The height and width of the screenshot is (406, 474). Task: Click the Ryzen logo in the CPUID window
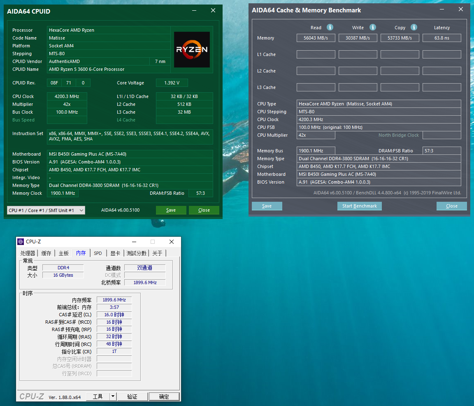tap(192, 49)
